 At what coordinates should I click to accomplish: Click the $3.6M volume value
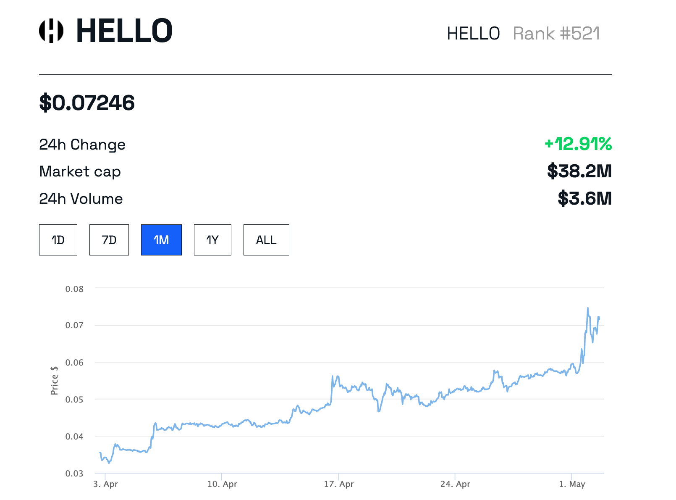click(584, 198)
